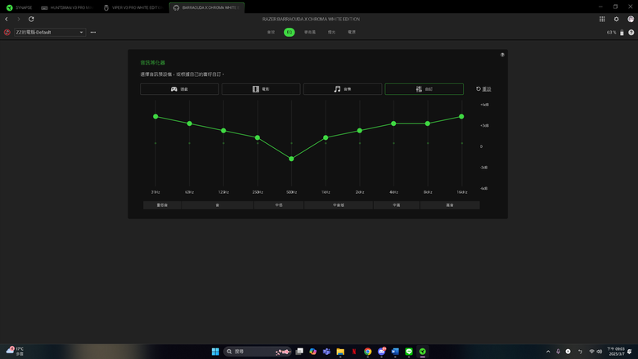The width and height of the screenshot is (638, 359).
Task: Open the top-right help question mark
Action: [631, 33]
